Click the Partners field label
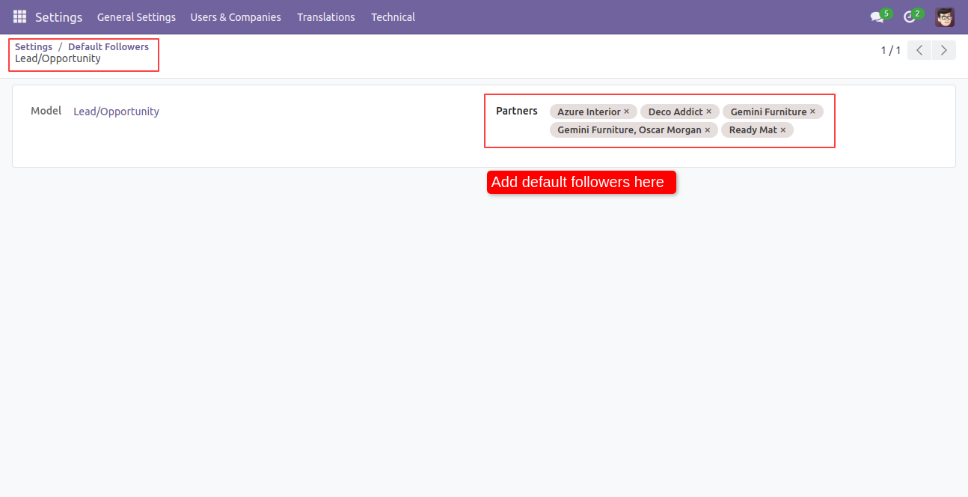 [517, 111]
